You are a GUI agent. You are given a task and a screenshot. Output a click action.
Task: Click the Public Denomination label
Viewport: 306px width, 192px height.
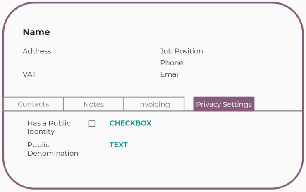(x=53, y=149)
